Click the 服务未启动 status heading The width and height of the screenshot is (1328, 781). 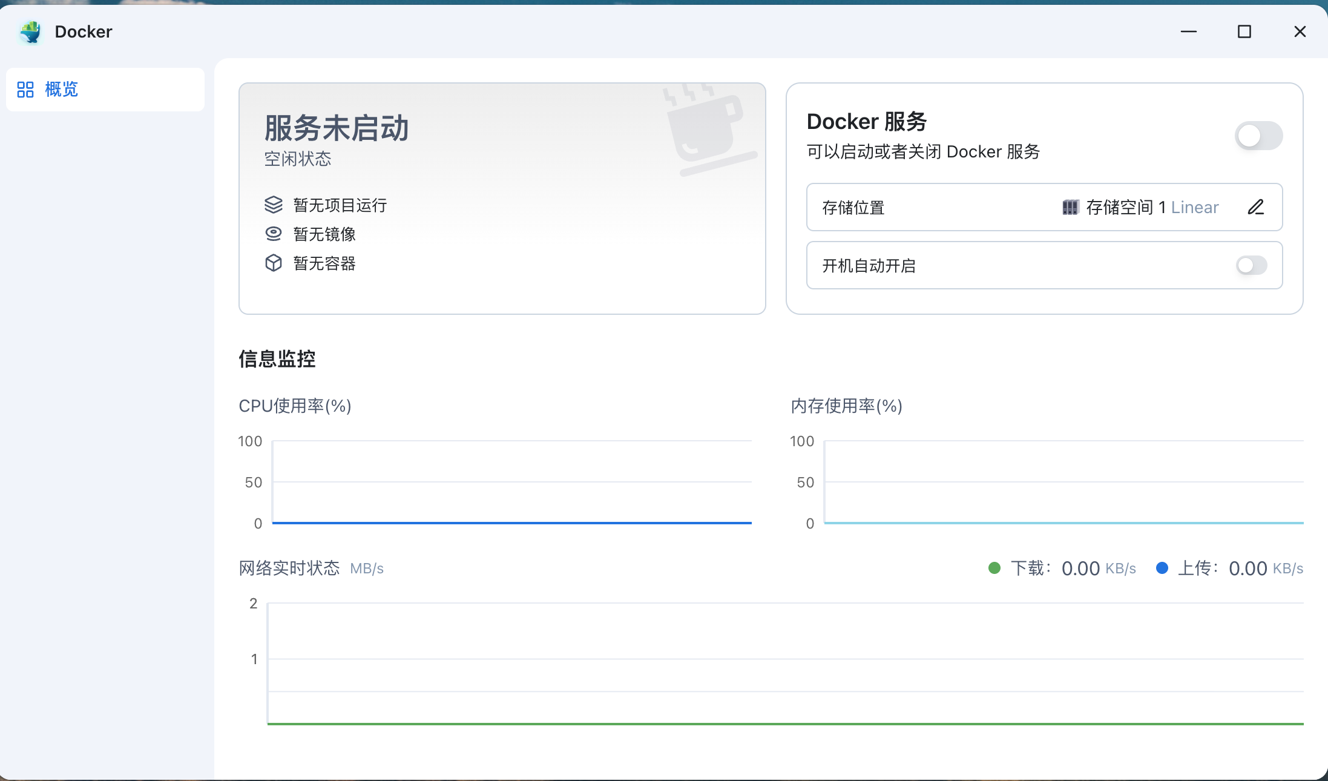coord(337,128)
